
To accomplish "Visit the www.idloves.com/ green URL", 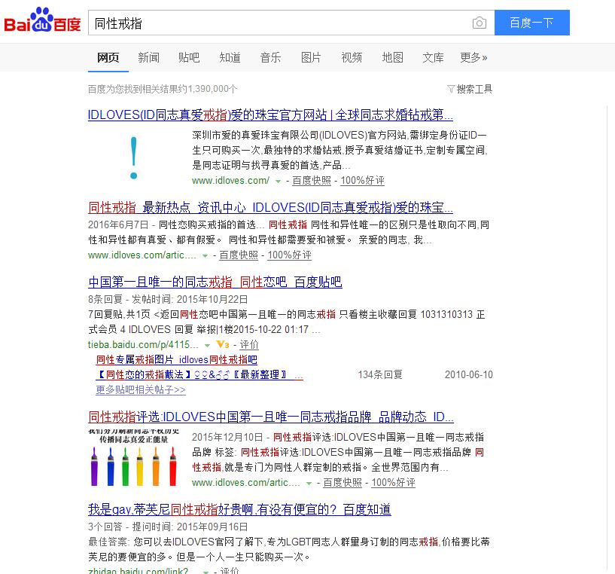I will [x=230, y=181].
